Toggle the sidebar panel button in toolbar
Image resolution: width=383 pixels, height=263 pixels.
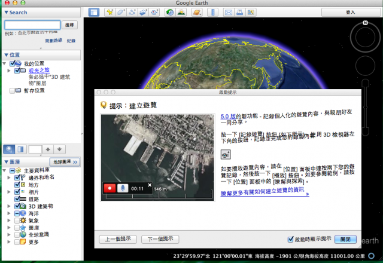[x=94, y=12]
